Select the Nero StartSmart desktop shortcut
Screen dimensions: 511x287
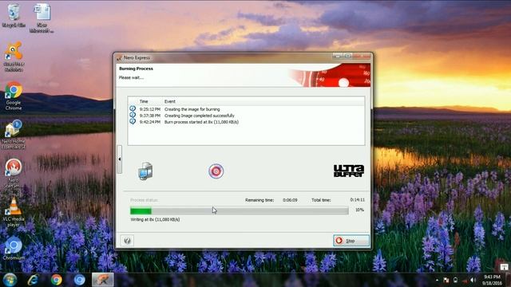(14, 174)
